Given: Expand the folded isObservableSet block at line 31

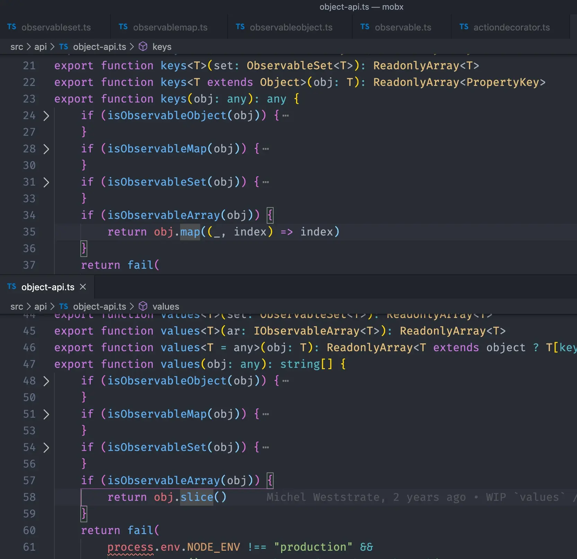Looking at the screenshot, I should click(47, 182).
